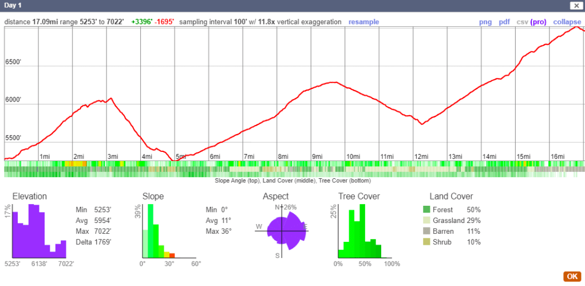This screenshot has width=585, height=286.
Task: Click the purple (pro) label
Action: click(538, 22)
